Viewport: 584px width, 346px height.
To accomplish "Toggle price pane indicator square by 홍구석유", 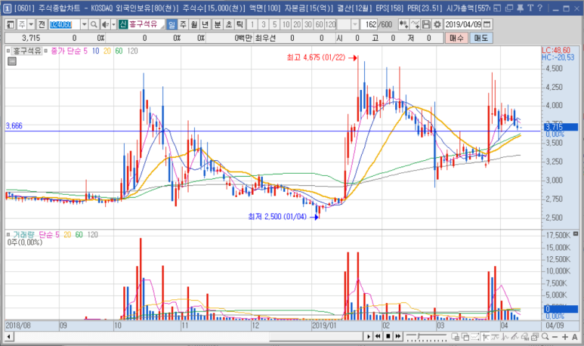I will pyautogui.click(x=8, y=51).
